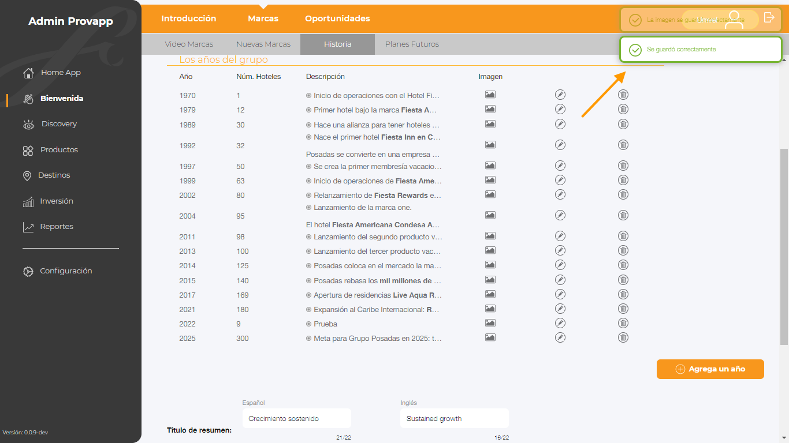789x443 pixels.
Task: Click the Inglés summary title field
Action: [x=454, y=419]
